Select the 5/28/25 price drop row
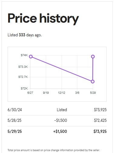 coord(57,121)
